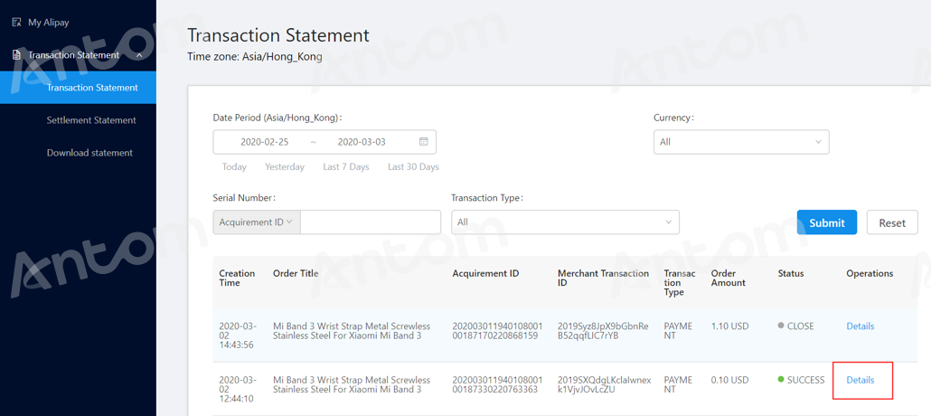Screen dimensions: 931x416
Task: Click creation time 12:44:10 cell
Action: [x=238, y=389]
